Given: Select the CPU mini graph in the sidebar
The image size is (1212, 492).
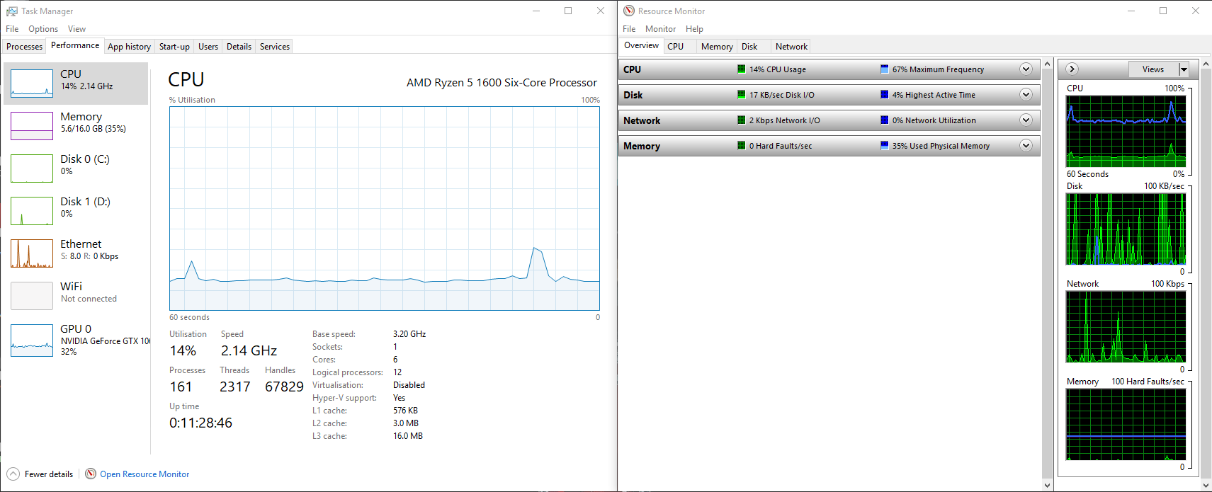Looking at the screenshot, I should pos(32,83).
